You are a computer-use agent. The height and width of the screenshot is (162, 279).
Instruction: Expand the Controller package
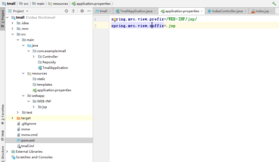pos(34,56)
